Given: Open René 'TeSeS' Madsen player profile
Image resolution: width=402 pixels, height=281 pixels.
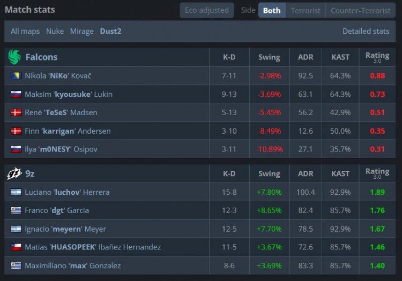Looking at the screenshot, I should click(61, 112).
